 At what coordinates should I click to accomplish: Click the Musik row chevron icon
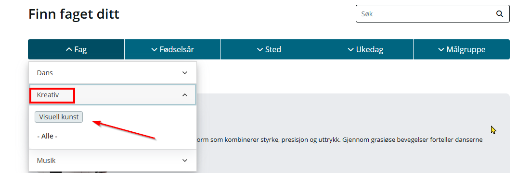(184, 161)
